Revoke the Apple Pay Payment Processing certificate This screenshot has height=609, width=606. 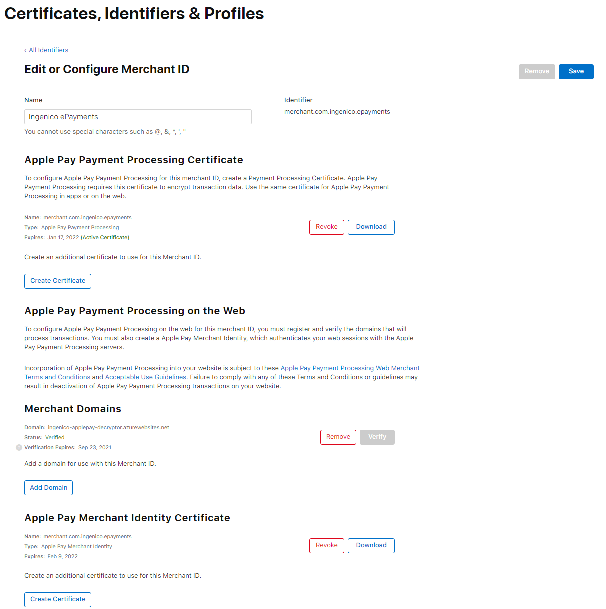point(327,227)
